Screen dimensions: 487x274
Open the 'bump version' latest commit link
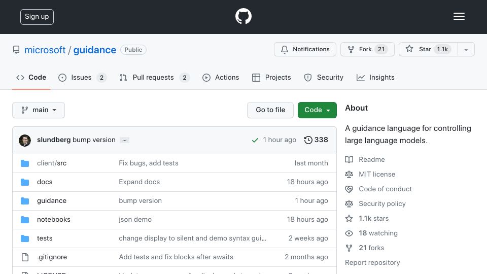[x=94, y=140]
